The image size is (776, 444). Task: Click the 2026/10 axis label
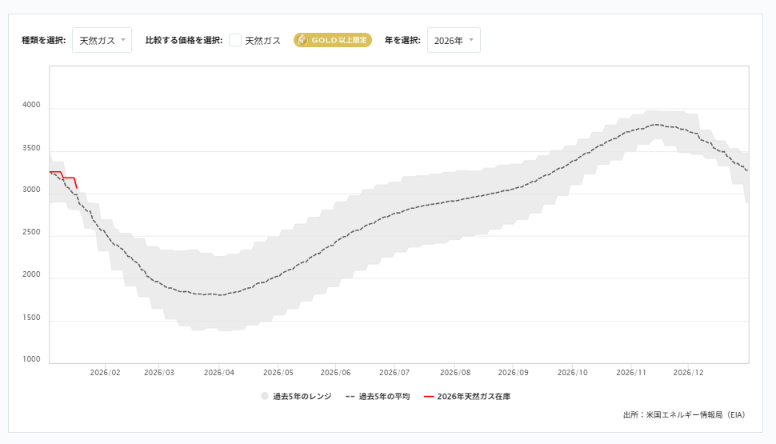coord(573,373)
